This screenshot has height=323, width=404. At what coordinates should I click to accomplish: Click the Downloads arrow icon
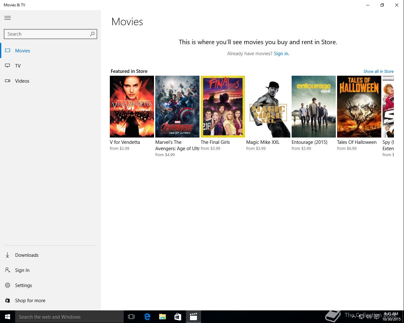pos(8,255)
